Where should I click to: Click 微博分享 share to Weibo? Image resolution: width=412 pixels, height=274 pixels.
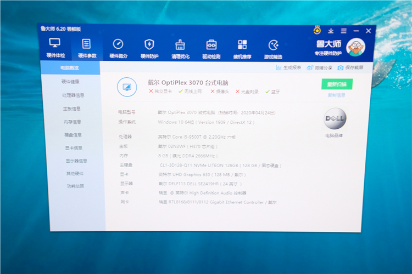pos(319,67)
